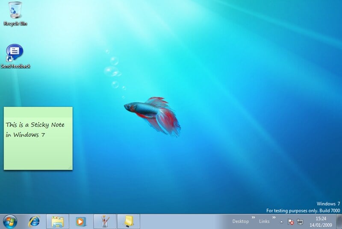Viewport: 342px width, 229px height.
Task: Select Sticky Notes taskbar button
Action: 128,221
